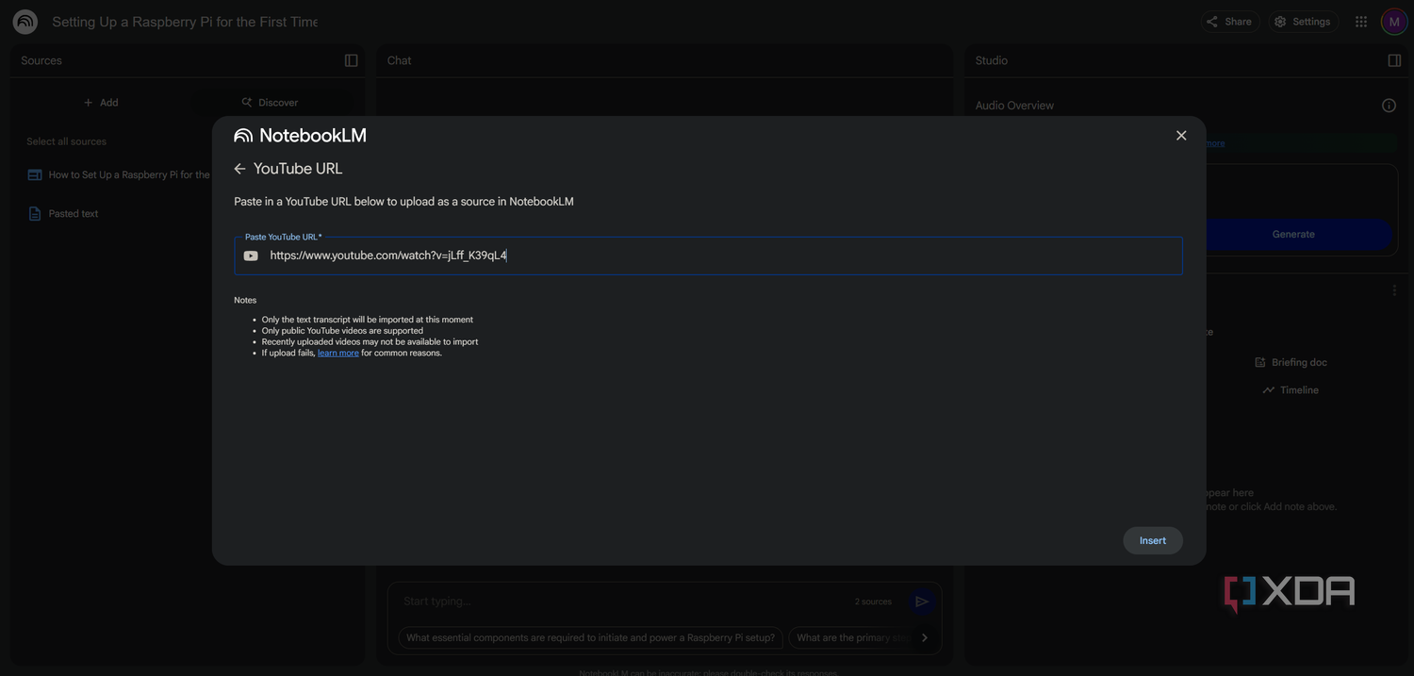The height and width of the screenshot is (676, 1414).
Task: Select the 'What are the primary' suggestion chip
Action: (851, 638)
